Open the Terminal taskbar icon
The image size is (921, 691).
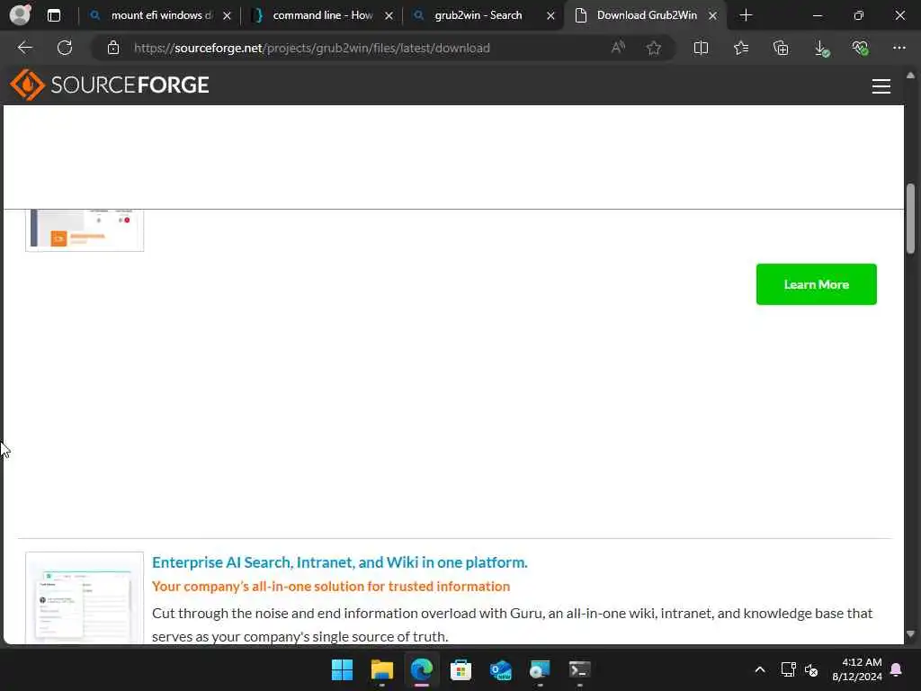pos(580,669)
